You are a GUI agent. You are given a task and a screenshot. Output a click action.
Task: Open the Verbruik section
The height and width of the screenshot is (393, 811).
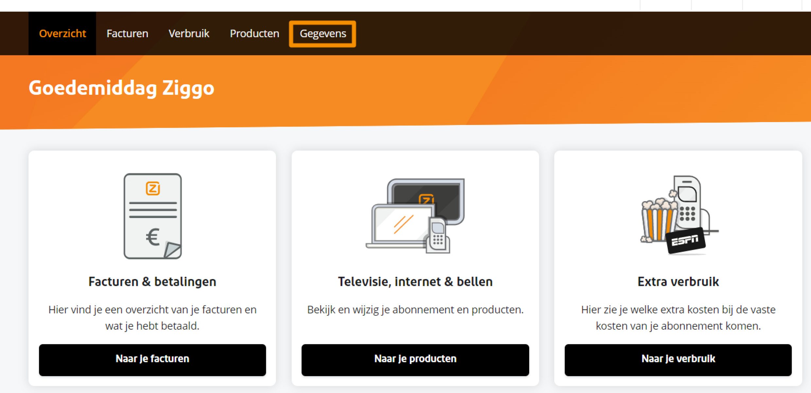189,33
